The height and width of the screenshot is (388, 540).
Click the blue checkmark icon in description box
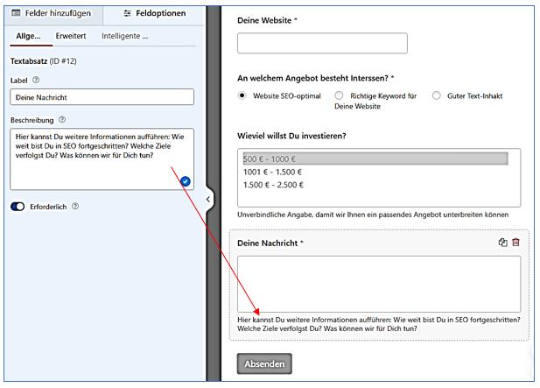pos(186,181)
